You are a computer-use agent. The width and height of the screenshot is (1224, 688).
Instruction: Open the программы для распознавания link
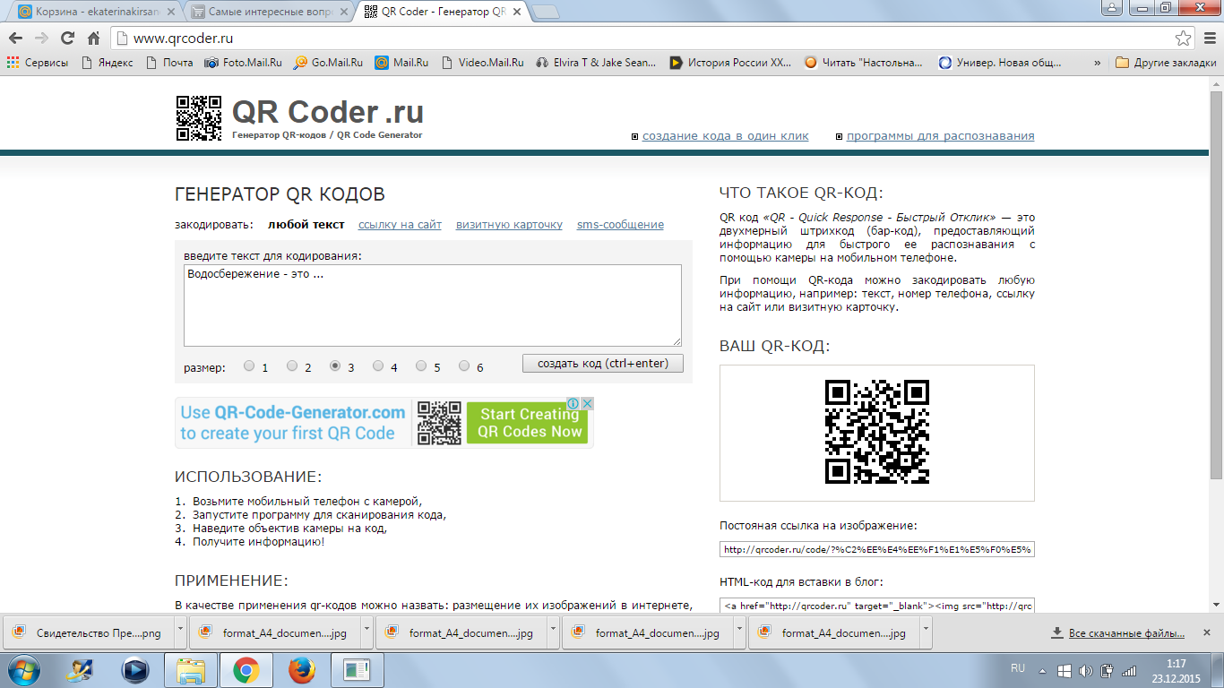[x=941, y=136]
